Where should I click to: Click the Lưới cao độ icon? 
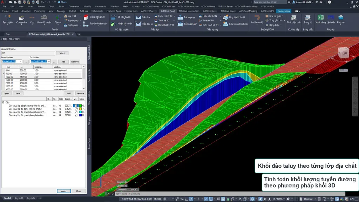pos(257,18)
